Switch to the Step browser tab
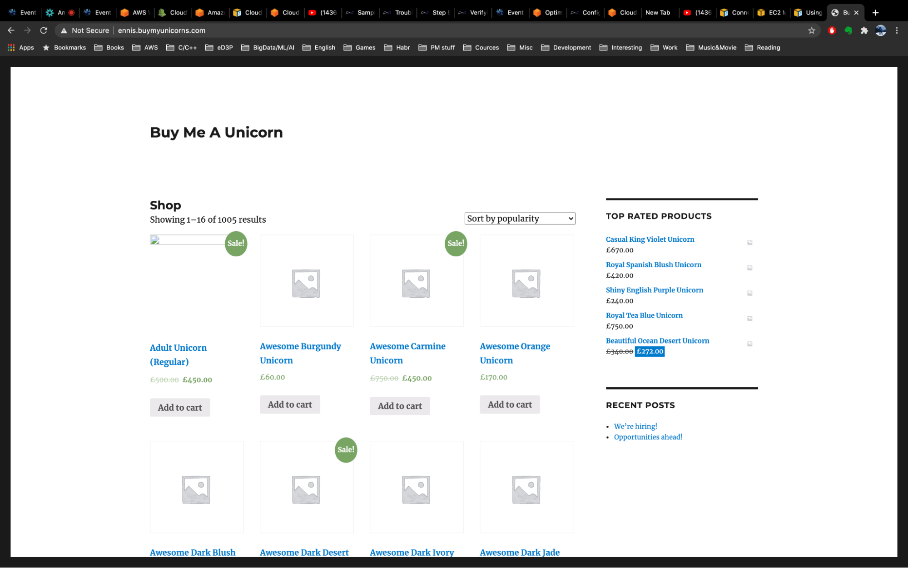 (435, 13)
